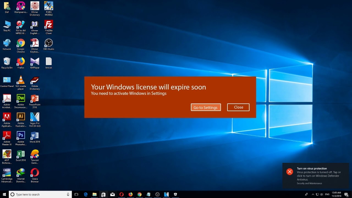
Task: Open the volume control tray icon
Action: (321, 194)
